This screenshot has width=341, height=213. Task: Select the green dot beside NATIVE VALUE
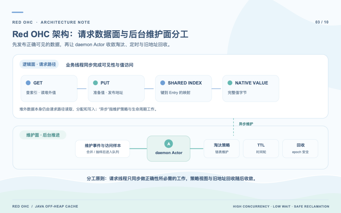point(230,83)
